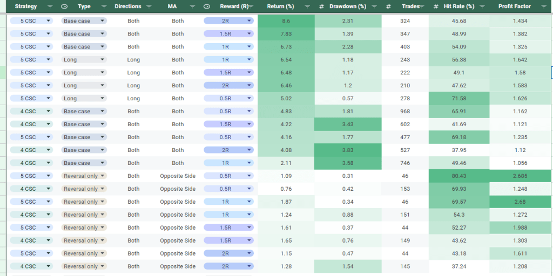Click number-type icon beside Trades header
The image size is (553, 276).
(x=388, y=6)
